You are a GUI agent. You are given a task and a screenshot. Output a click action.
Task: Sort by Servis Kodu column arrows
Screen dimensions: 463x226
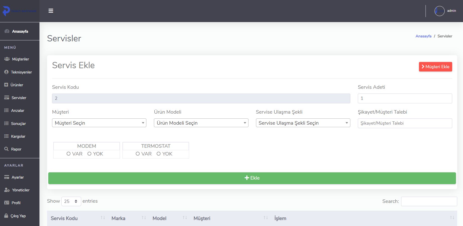pos(103,218)
